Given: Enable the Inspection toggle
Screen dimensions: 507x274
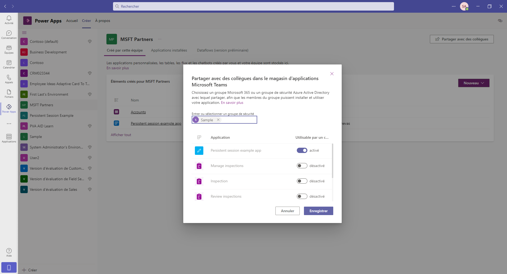Looking at the screenshot, I should coord(302,181).
